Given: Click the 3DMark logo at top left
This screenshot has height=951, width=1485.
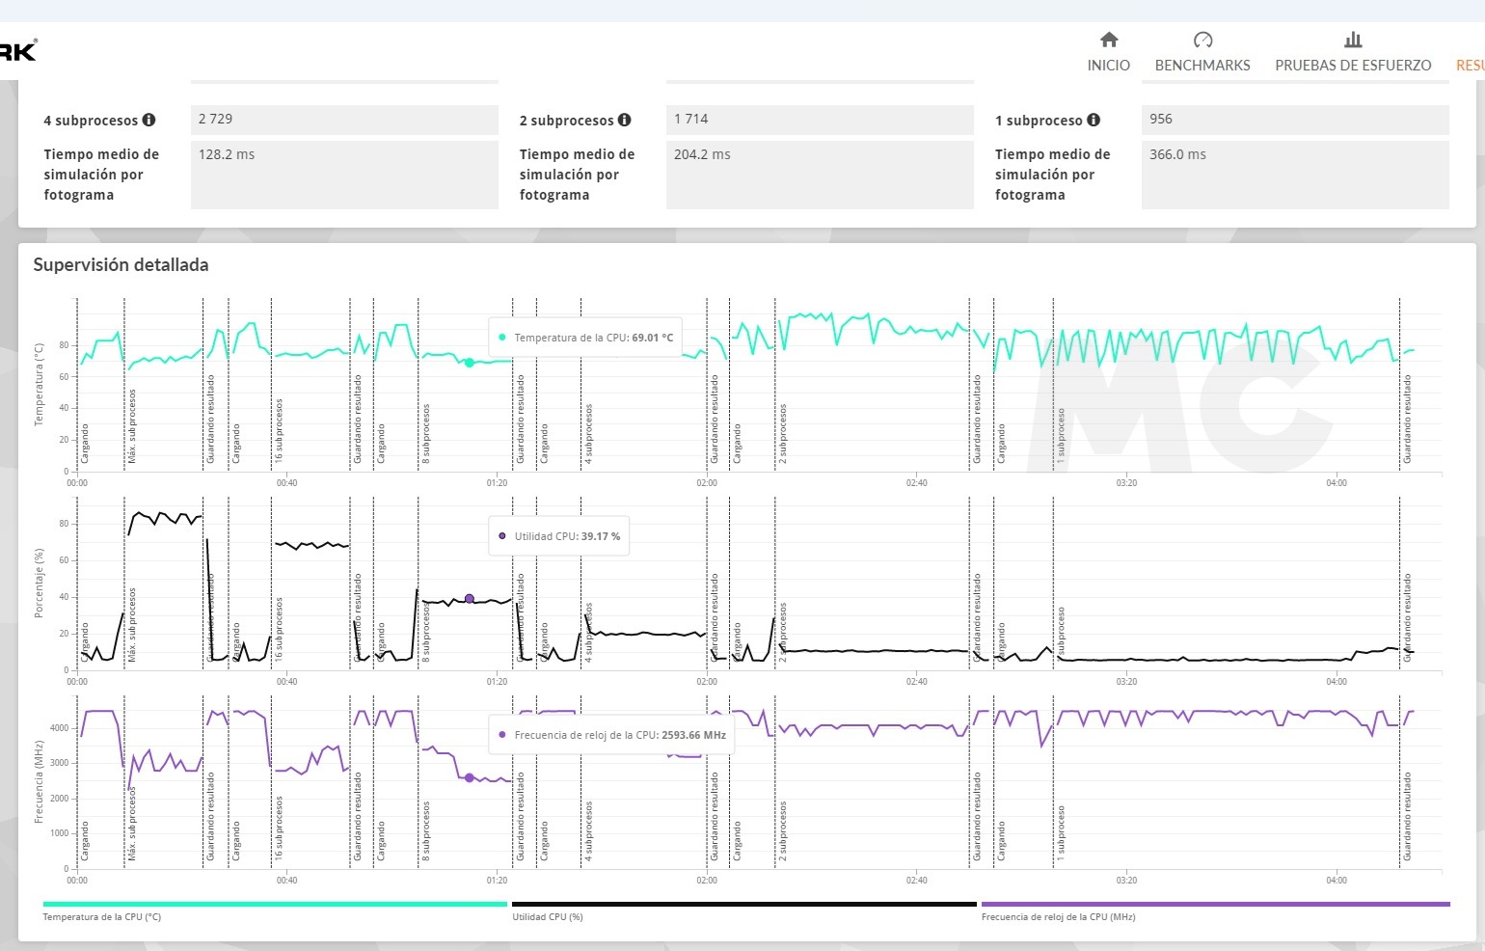Looking at the screenshot, I should 17,51.
